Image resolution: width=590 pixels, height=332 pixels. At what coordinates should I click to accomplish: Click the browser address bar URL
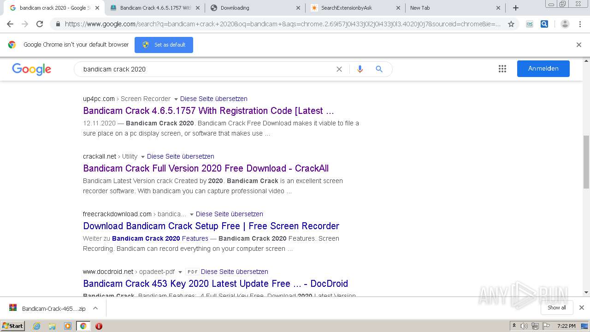(x=283, y=24)
